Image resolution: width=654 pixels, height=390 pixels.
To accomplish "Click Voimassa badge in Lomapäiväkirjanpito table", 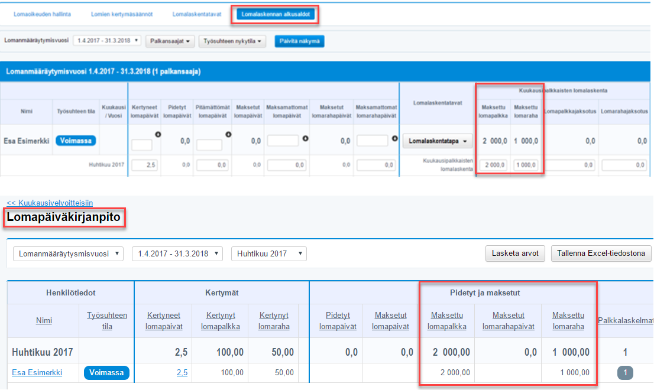I will (x=106, y=373).
